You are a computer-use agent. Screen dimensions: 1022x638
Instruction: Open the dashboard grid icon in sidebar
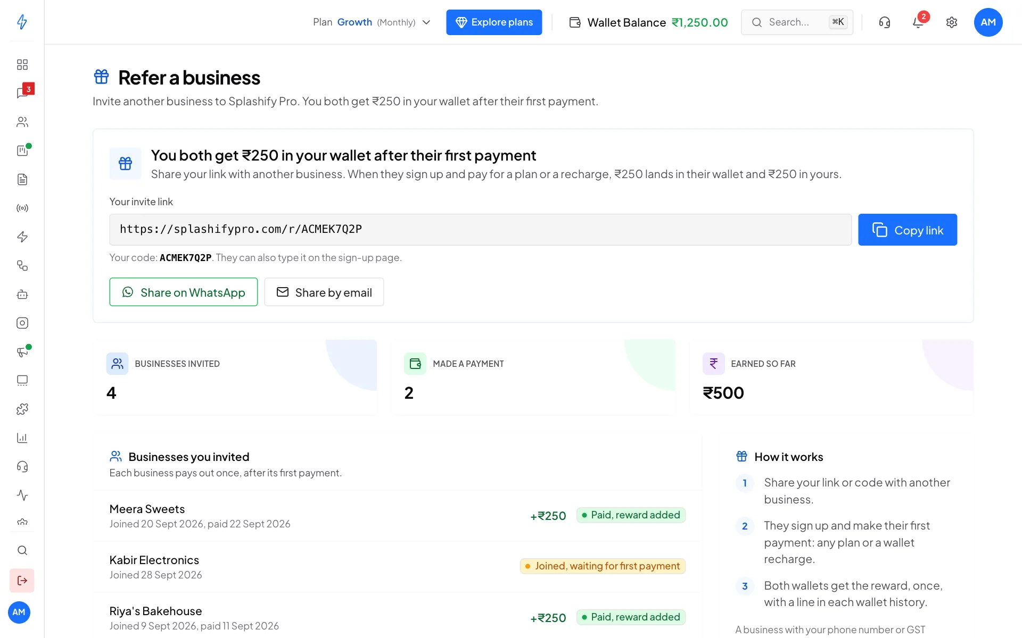22,64
